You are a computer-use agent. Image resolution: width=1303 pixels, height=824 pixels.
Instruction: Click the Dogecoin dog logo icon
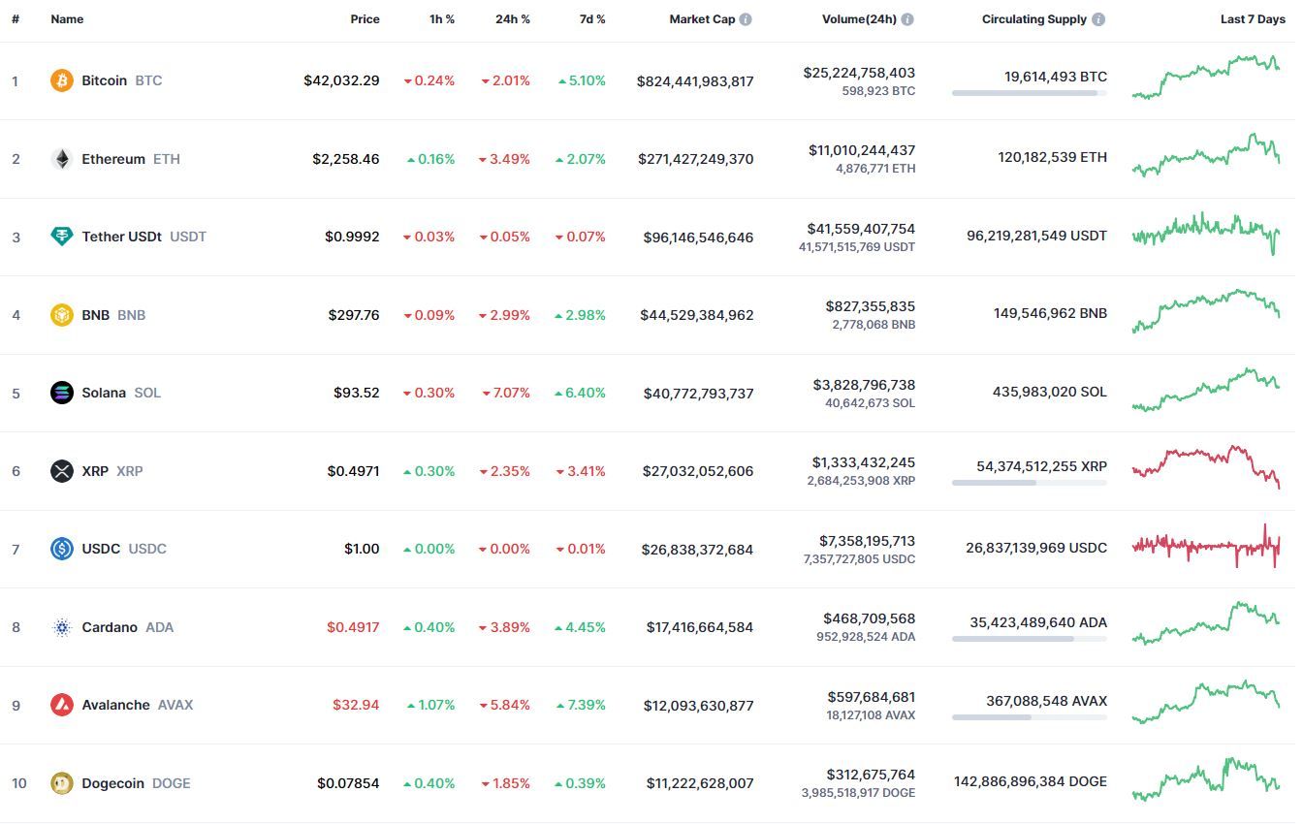click(62, 783)
